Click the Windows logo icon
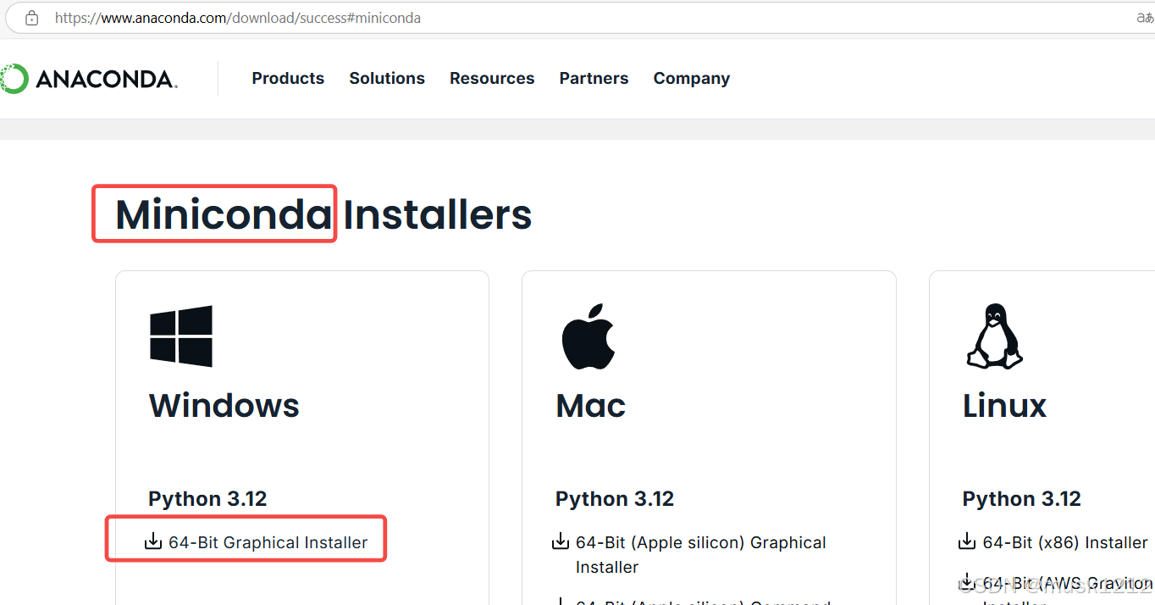The height and width of the screenshot is (605, 1155). click(181, 336)
